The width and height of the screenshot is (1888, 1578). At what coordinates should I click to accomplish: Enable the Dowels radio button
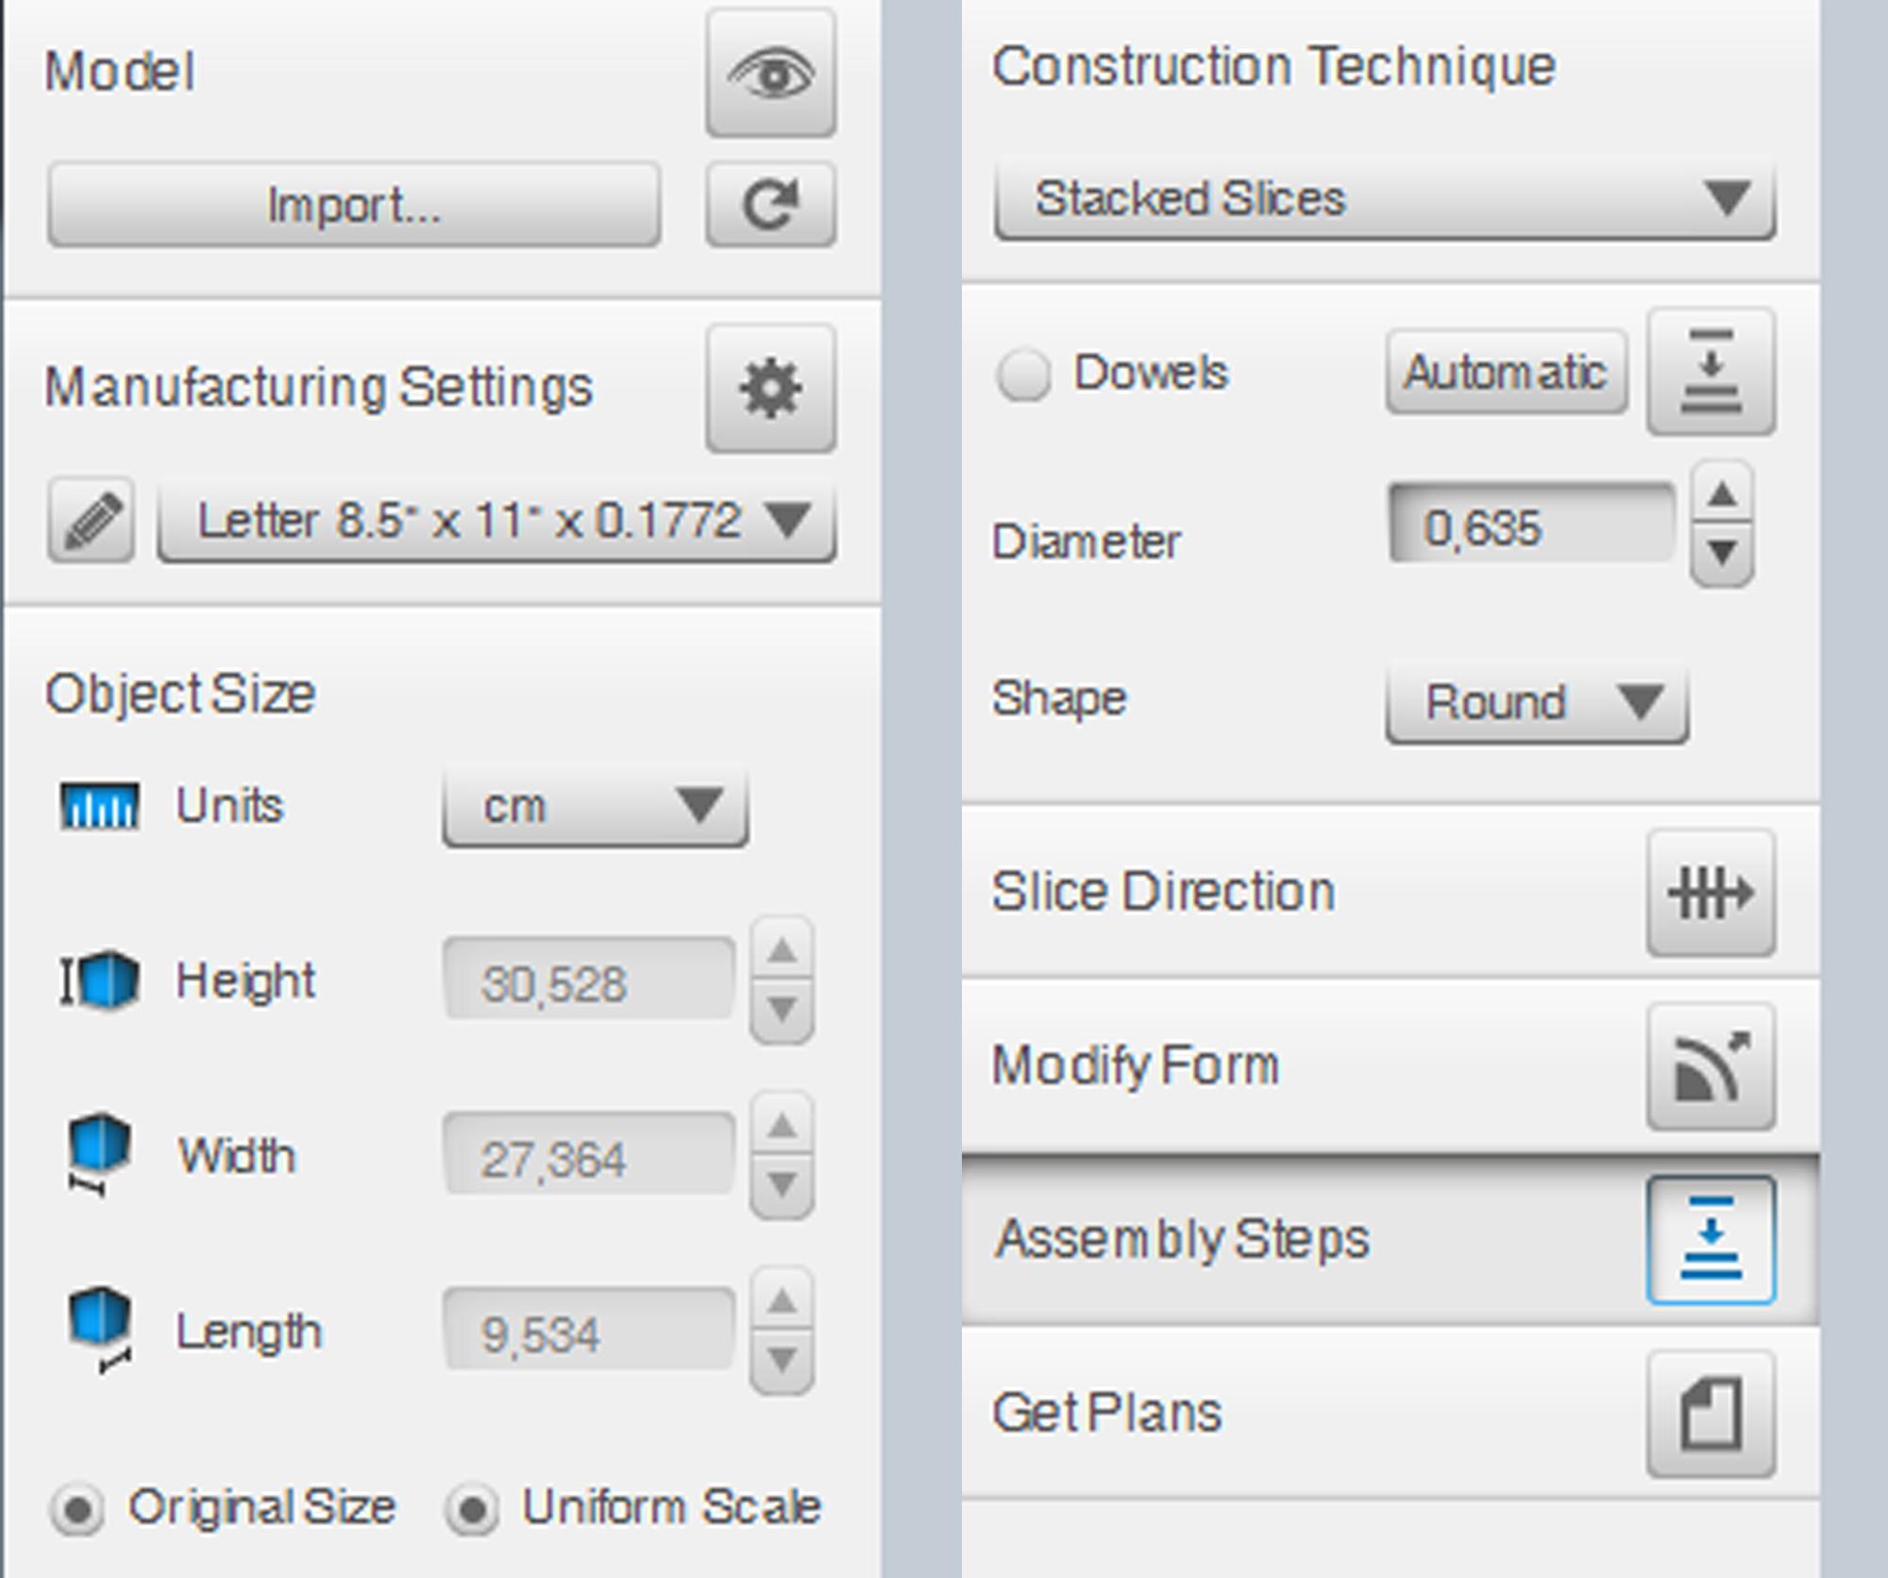1023,374
